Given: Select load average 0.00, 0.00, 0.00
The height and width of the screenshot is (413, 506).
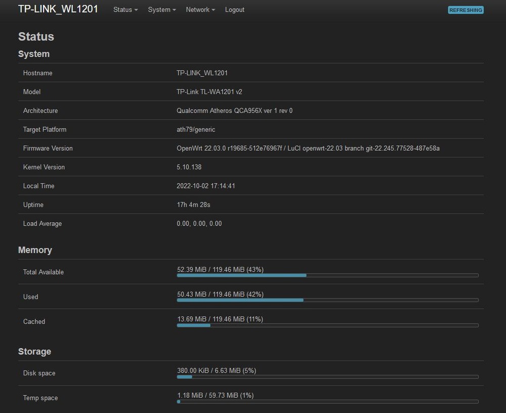Looking at the screenshot, I should click(x=199, y=223).
